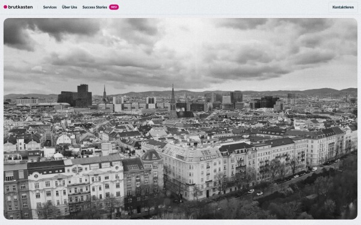Screen dimensions: 361x225
Task: Click the Kontaktieren button
Action: (343, 7)
